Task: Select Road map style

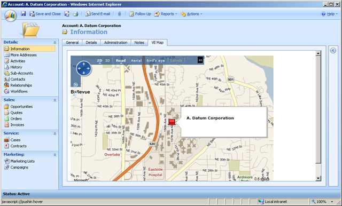Action: point(121,60)
